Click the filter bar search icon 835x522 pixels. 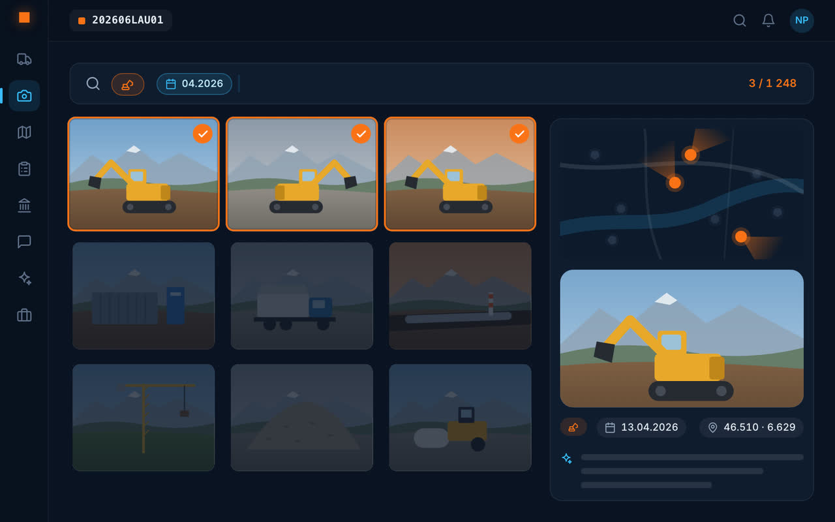(x=93, y=84)
